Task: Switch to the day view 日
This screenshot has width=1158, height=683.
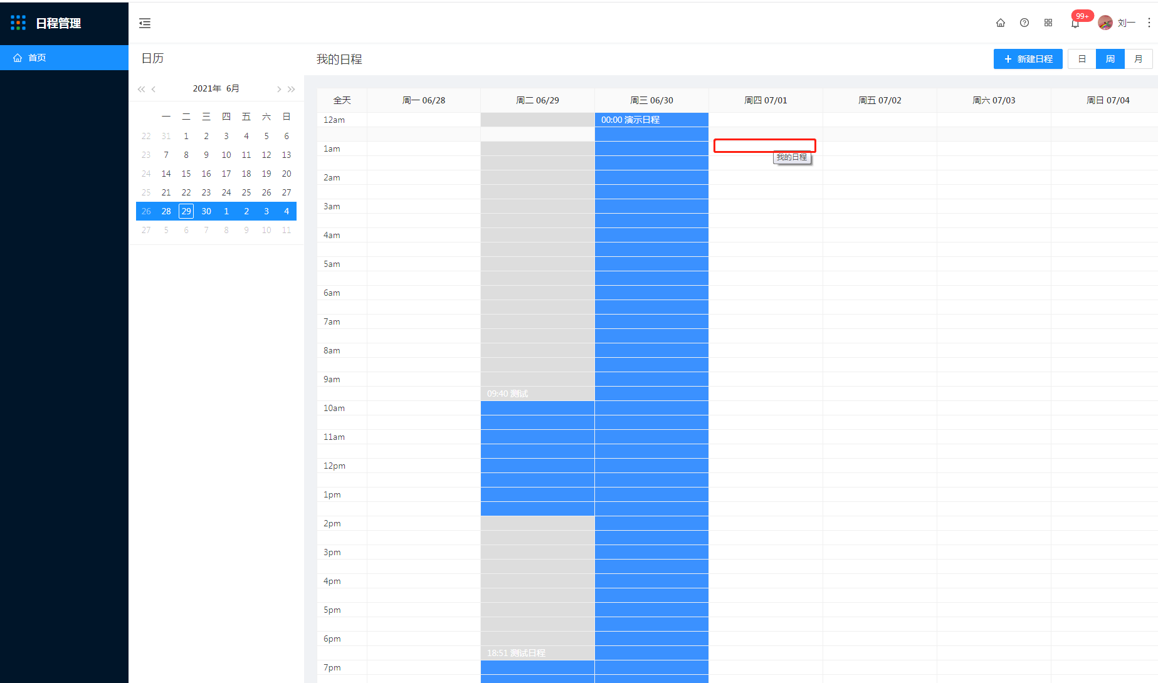Action: point(1082,59)
